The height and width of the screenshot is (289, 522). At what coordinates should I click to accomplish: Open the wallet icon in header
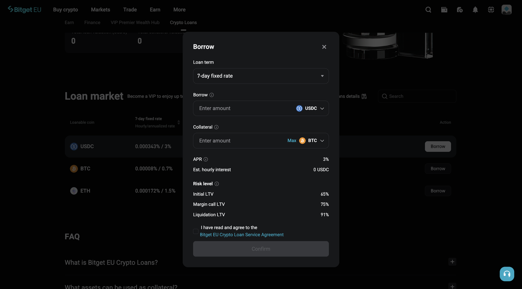pos(444,10)
